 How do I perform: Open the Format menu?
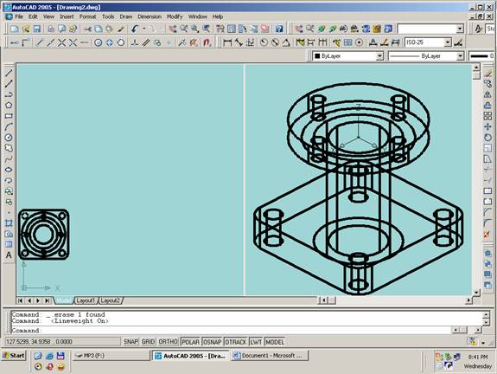click(x=87, y=16)
